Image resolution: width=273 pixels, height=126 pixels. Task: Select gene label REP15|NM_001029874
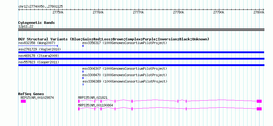37,98
